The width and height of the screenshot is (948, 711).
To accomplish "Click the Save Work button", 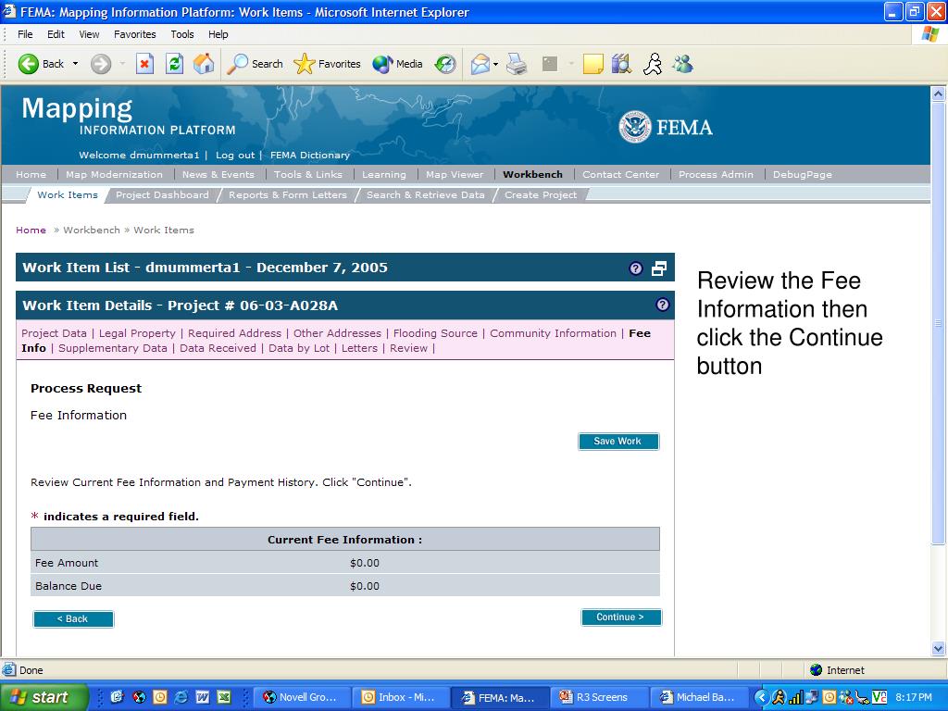I will pos(617,442).
